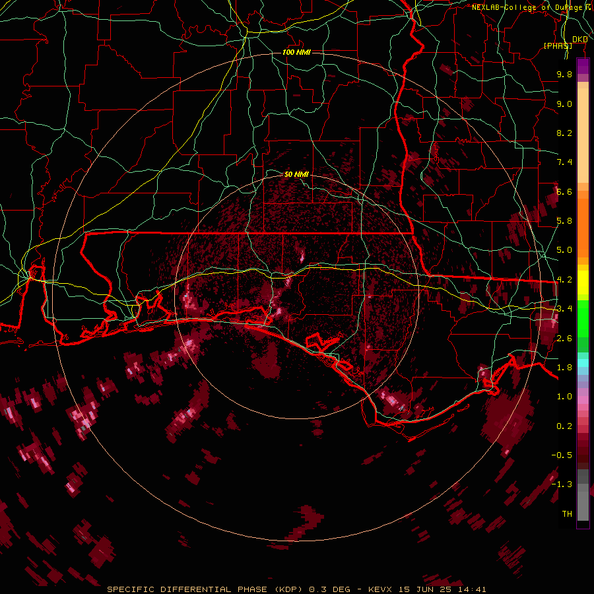Click the (KDP) abbreviation in the caption
This screenshot has height=594, width=594.
pyautogui.click(x=288, y=589)
